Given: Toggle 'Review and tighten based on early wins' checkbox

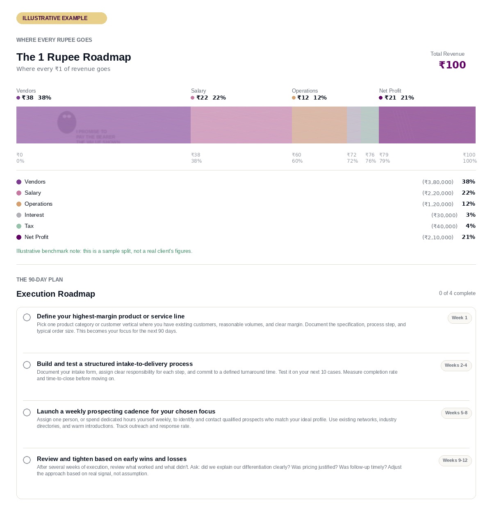Looking at the screenshot, I should pyautogui.click(x=27, y=460).
